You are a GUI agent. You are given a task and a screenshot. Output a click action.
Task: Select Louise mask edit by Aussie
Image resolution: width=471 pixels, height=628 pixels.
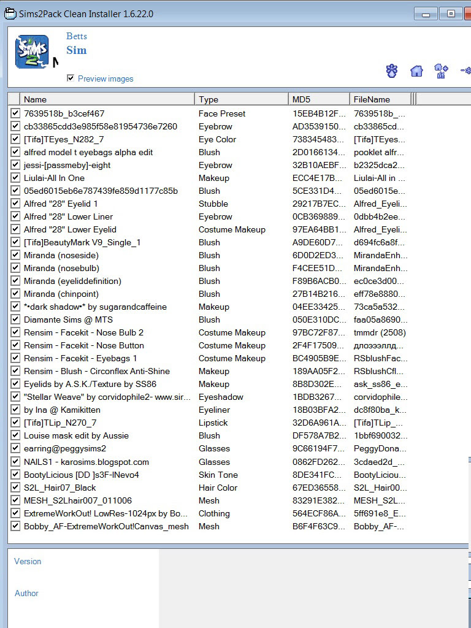[x=210, y=435]
